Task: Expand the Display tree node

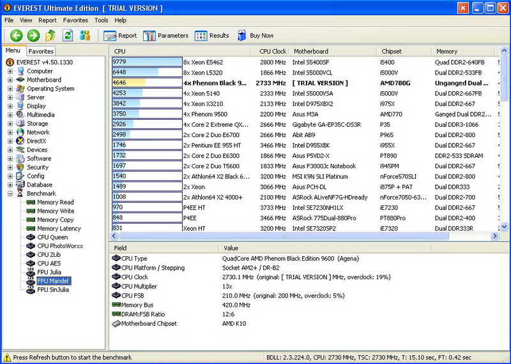Action: click(10, 106)
